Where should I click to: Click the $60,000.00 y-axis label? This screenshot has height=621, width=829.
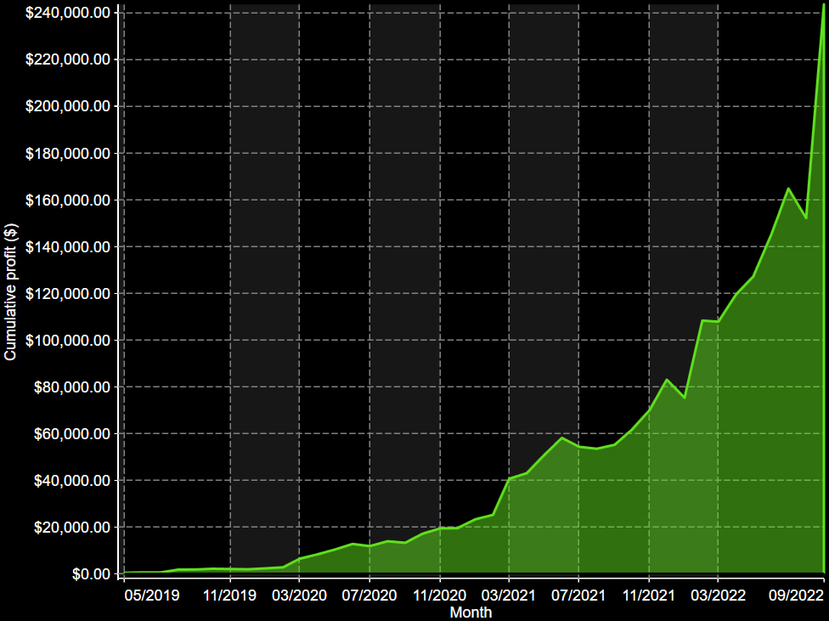pos(72,434)
